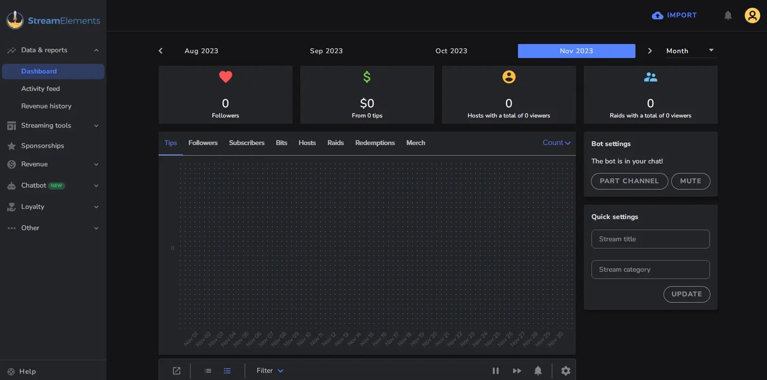Click the Other three-dots icon
The width and height of the screenshot is (767, 380).
12,228
